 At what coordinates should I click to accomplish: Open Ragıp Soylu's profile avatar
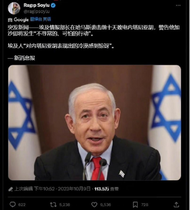[14, 8]
